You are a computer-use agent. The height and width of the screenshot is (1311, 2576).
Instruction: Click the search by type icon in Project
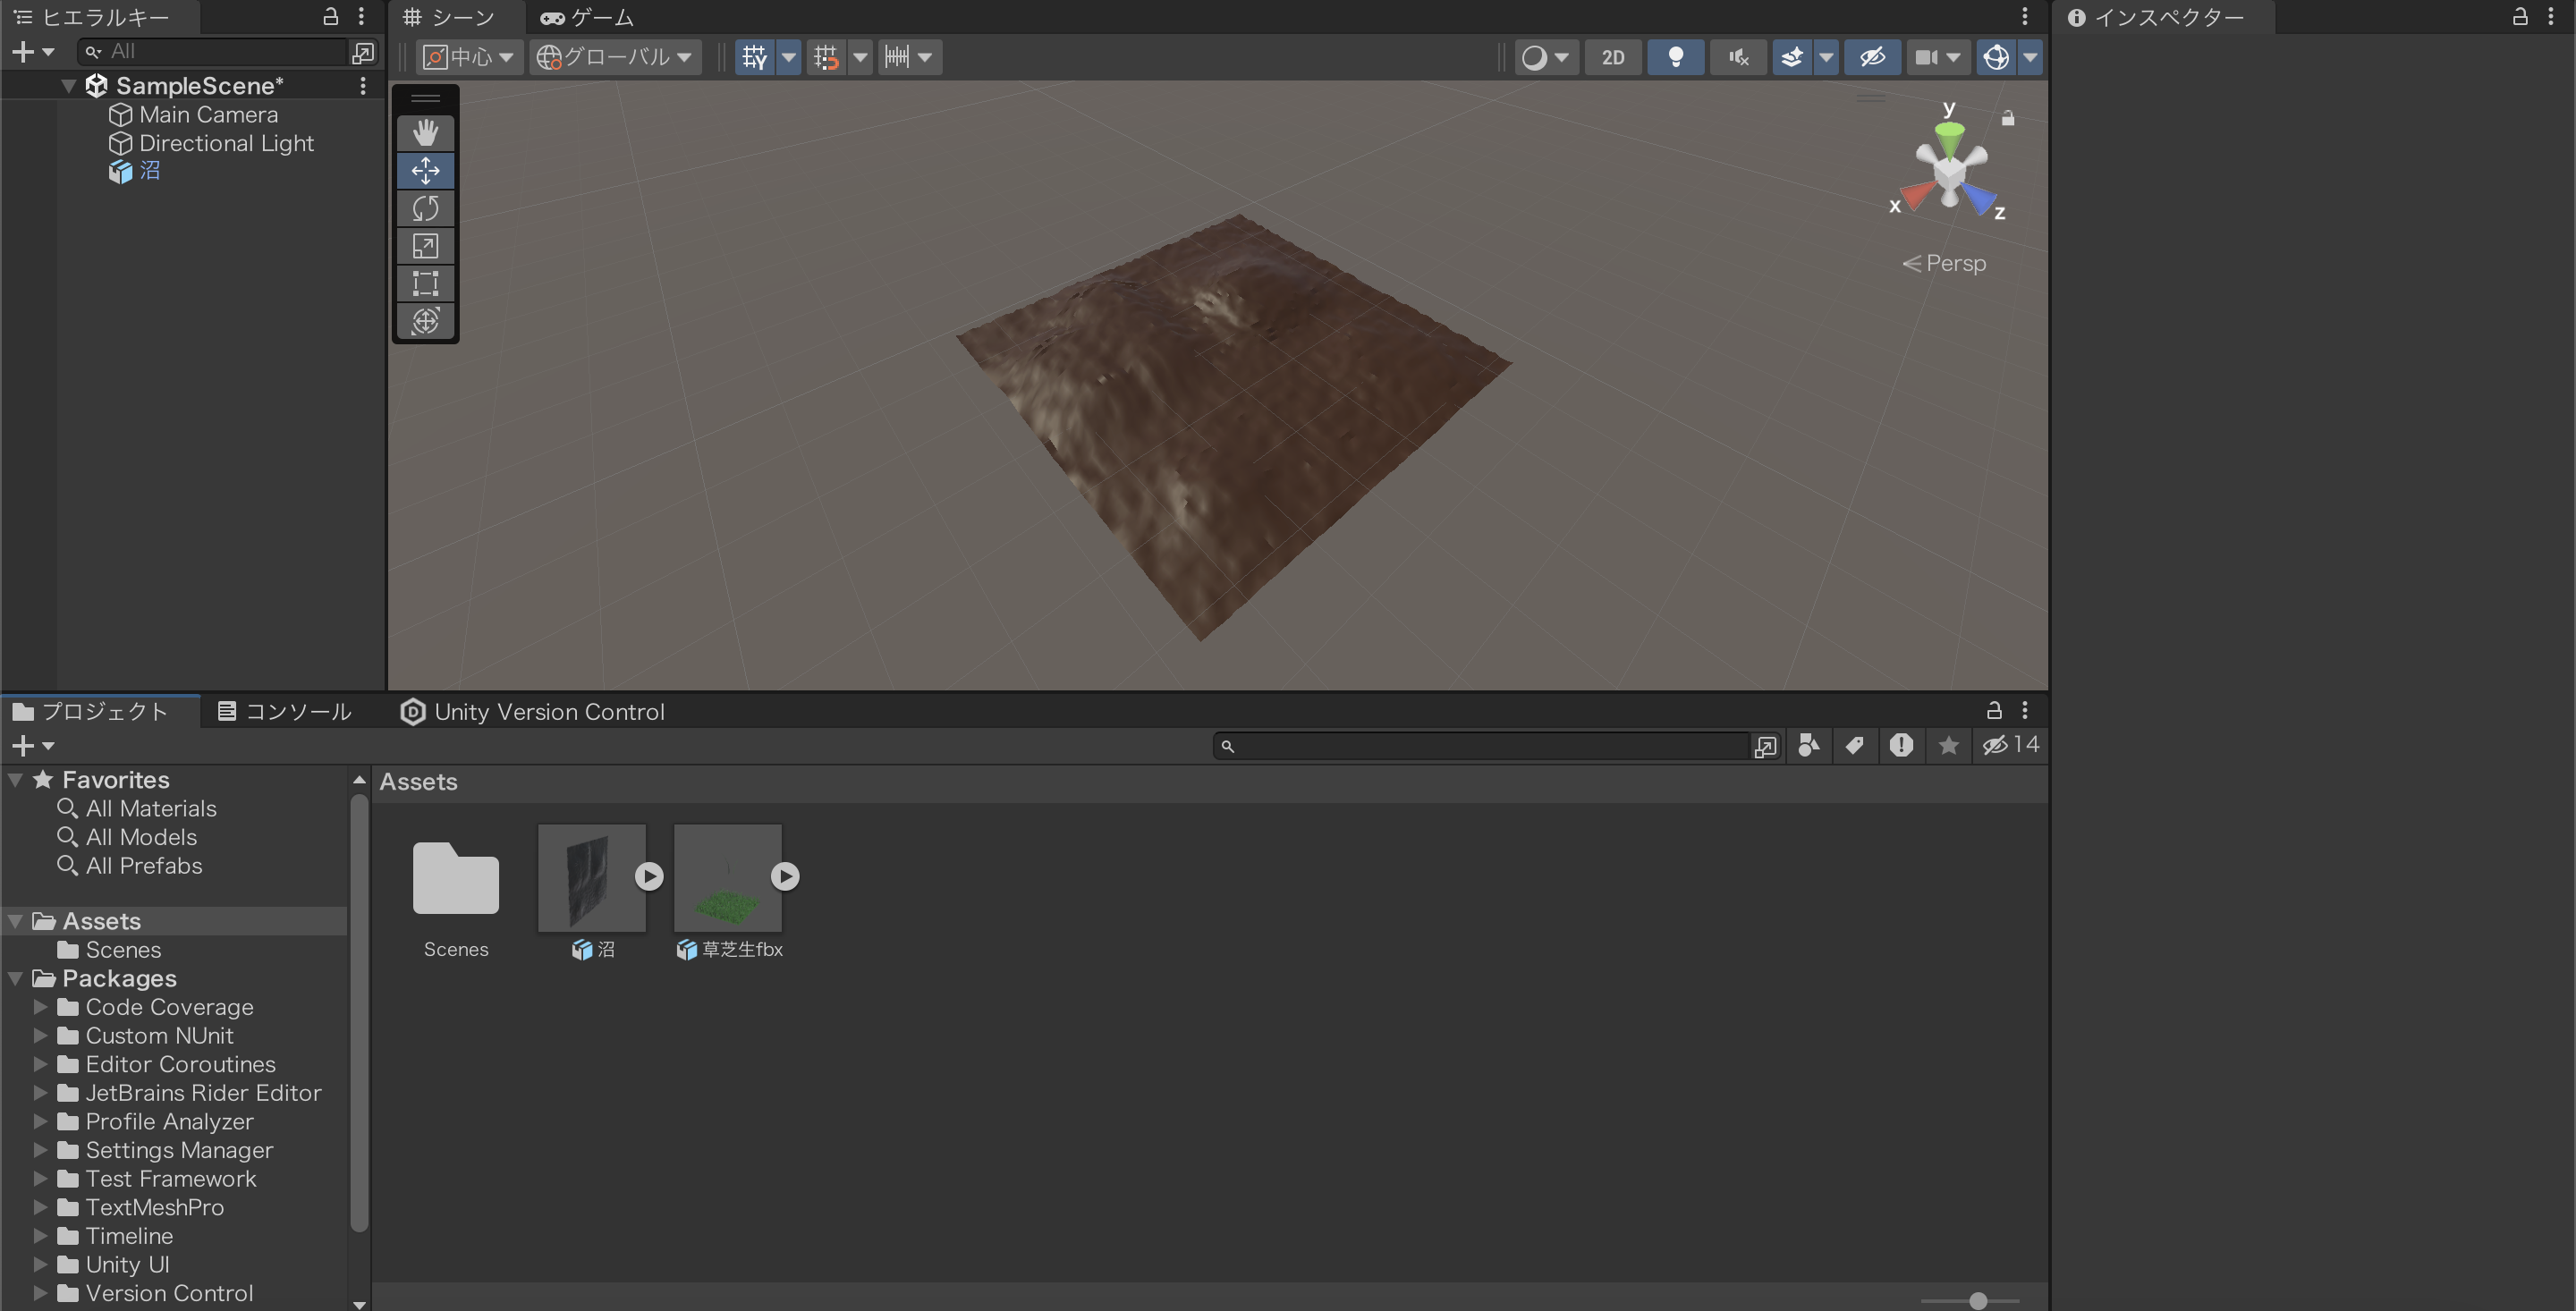click(1808, 745)
